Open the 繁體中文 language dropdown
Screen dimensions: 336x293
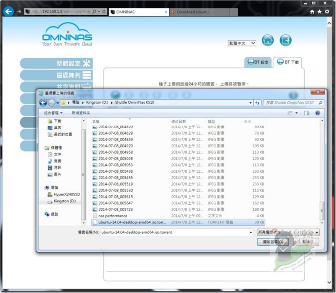[x=242, y=43]
